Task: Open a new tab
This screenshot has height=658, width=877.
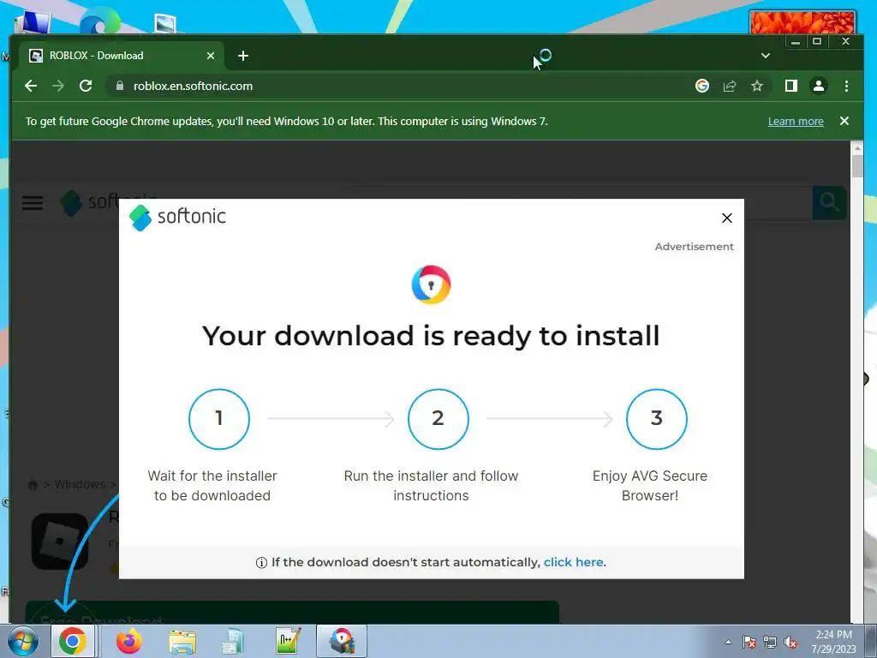Action: click(242, 56)
